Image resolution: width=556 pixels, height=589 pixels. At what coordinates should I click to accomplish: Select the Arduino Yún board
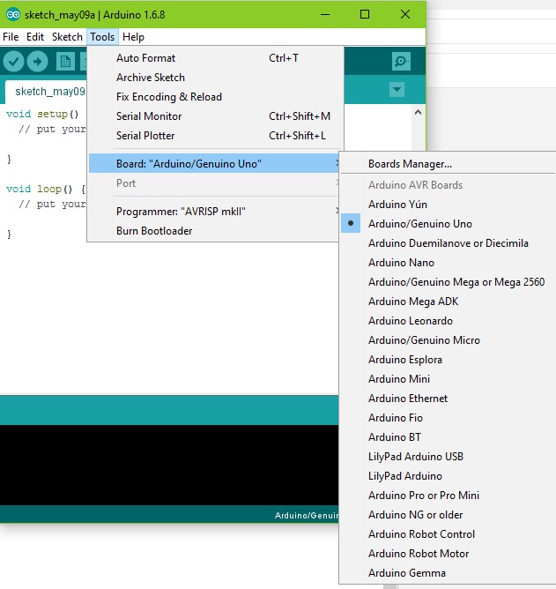[448, 205]
